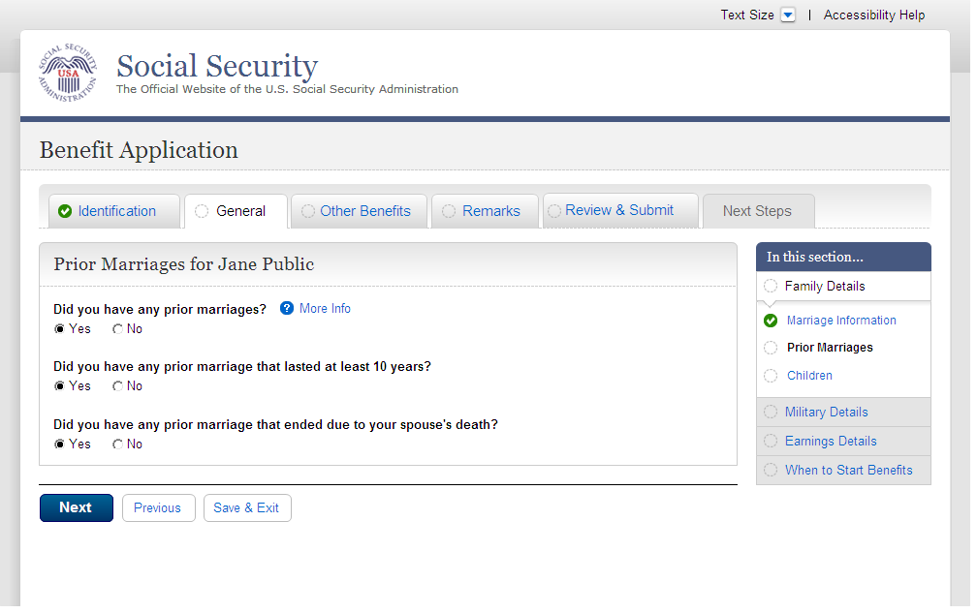Open the Text Size dropdown arrow
The width and height of the screenshot is (977, 613).
coord(788,15)
